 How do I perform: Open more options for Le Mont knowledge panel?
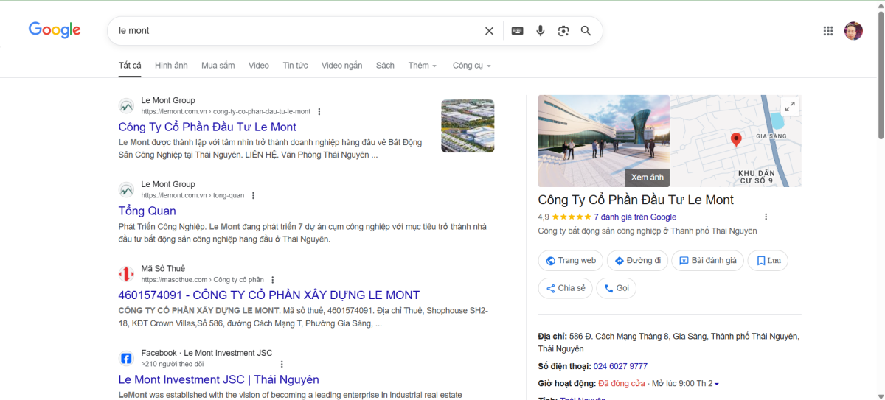[766, 217]
